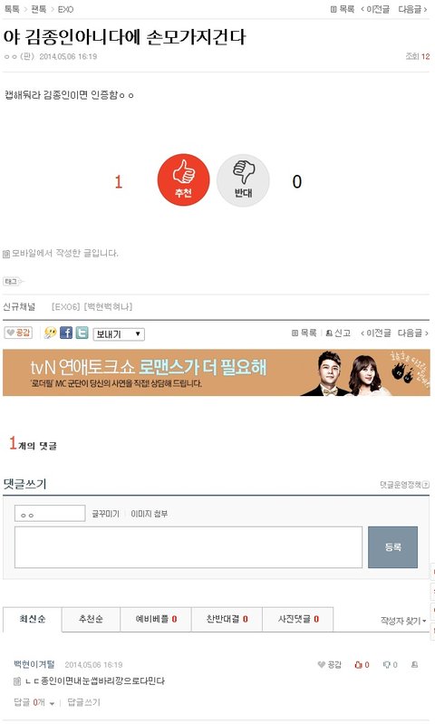Screen dimensions: 435x724
Task: Go to 다음글 at the top
Action: point(413,9)
